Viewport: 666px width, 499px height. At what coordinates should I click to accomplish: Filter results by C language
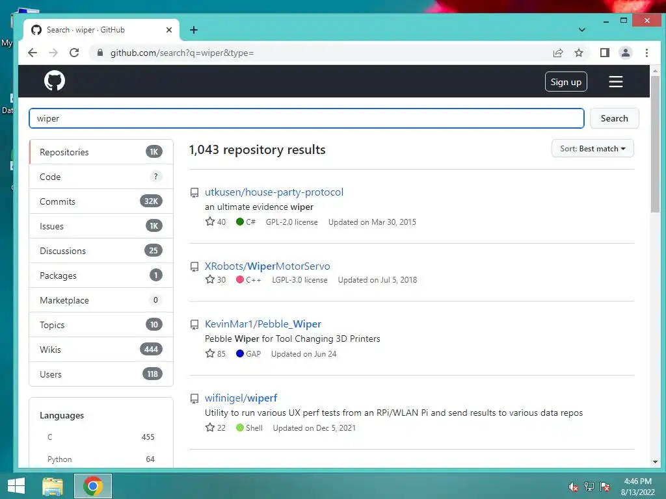pyautogui.click(x=101, y=437)
